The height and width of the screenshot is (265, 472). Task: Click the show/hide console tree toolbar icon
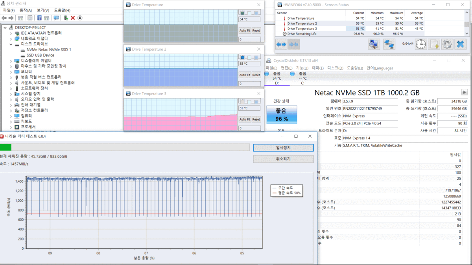tap(20, 18)
